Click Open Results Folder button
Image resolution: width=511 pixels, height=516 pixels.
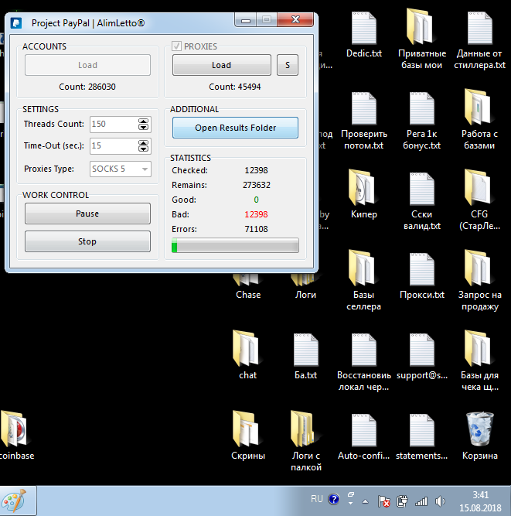coord(236,128)
